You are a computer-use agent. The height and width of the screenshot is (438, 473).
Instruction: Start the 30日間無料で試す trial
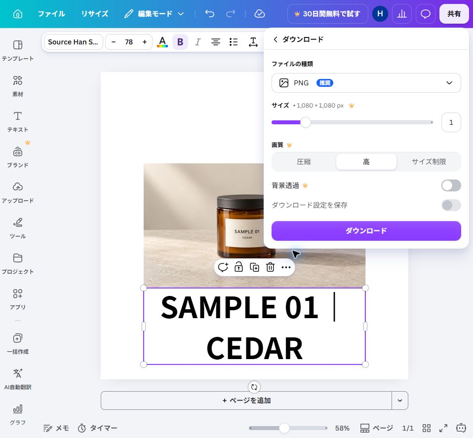pos(328,14)
